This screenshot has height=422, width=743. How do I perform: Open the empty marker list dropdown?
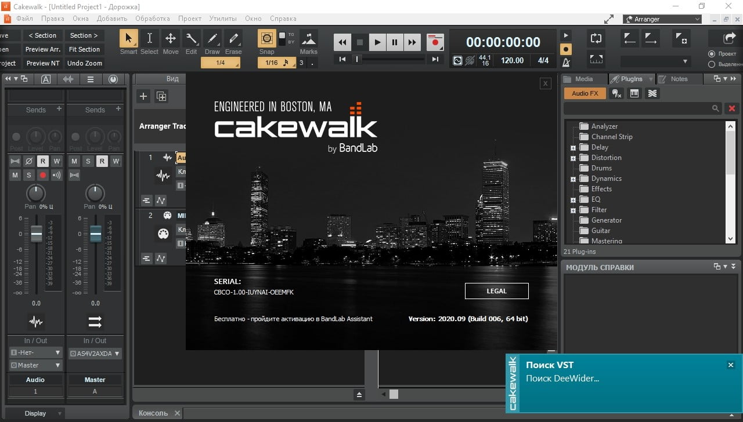click(655, 61)
